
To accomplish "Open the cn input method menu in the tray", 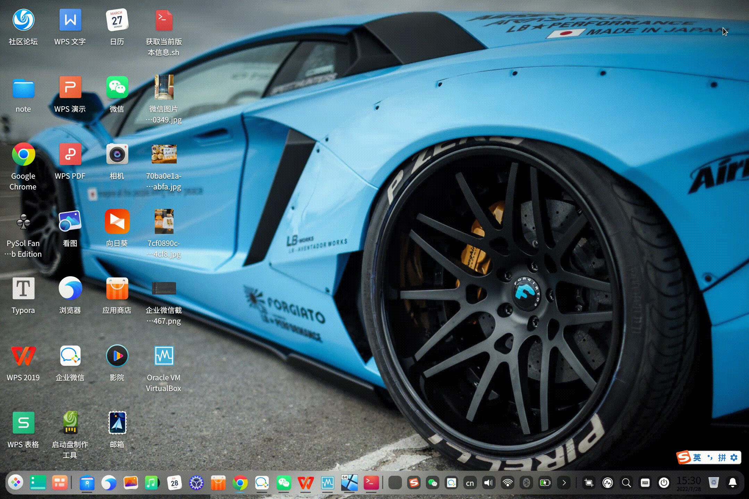I will click(470, 483).
